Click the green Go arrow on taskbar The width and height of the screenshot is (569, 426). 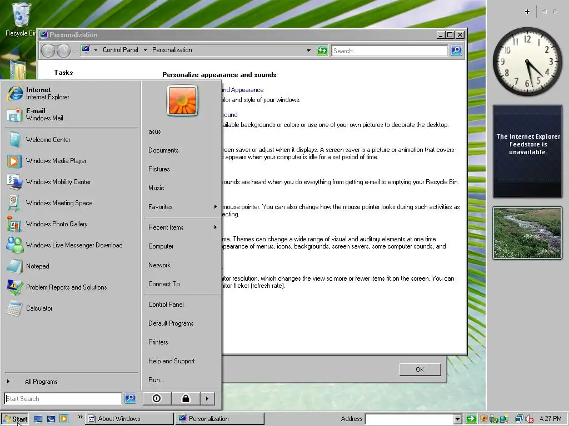coord(471,419)
